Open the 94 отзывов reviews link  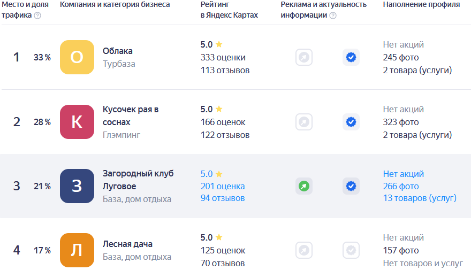223,198
